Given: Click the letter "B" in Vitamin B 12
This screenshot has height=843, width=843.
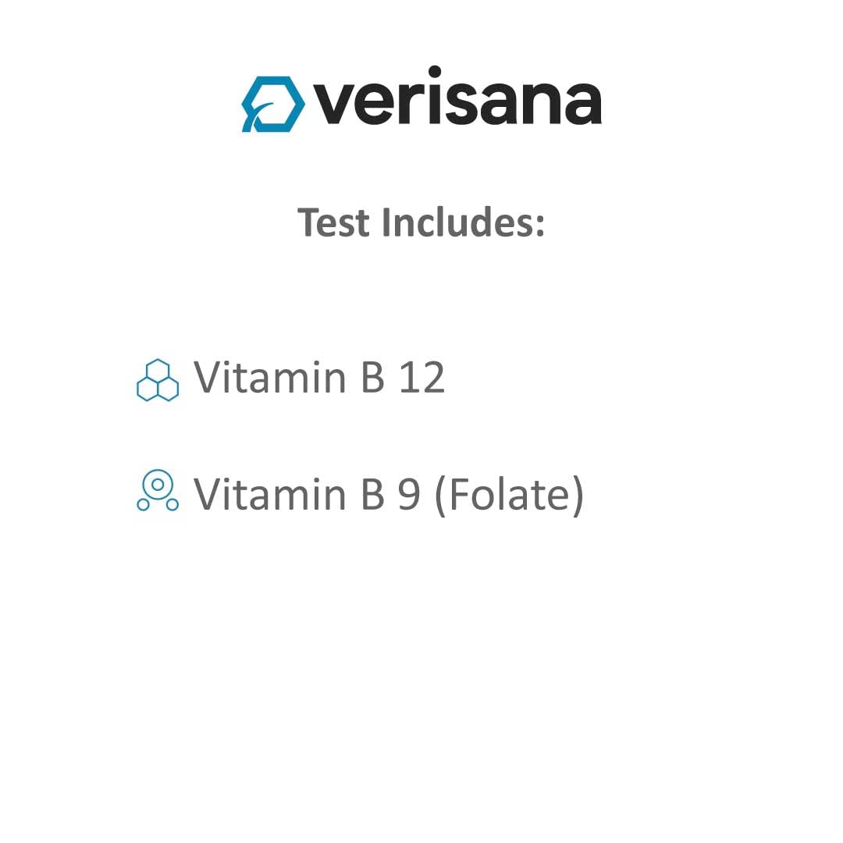Looking at the screenshot, I should click(373, 378).
